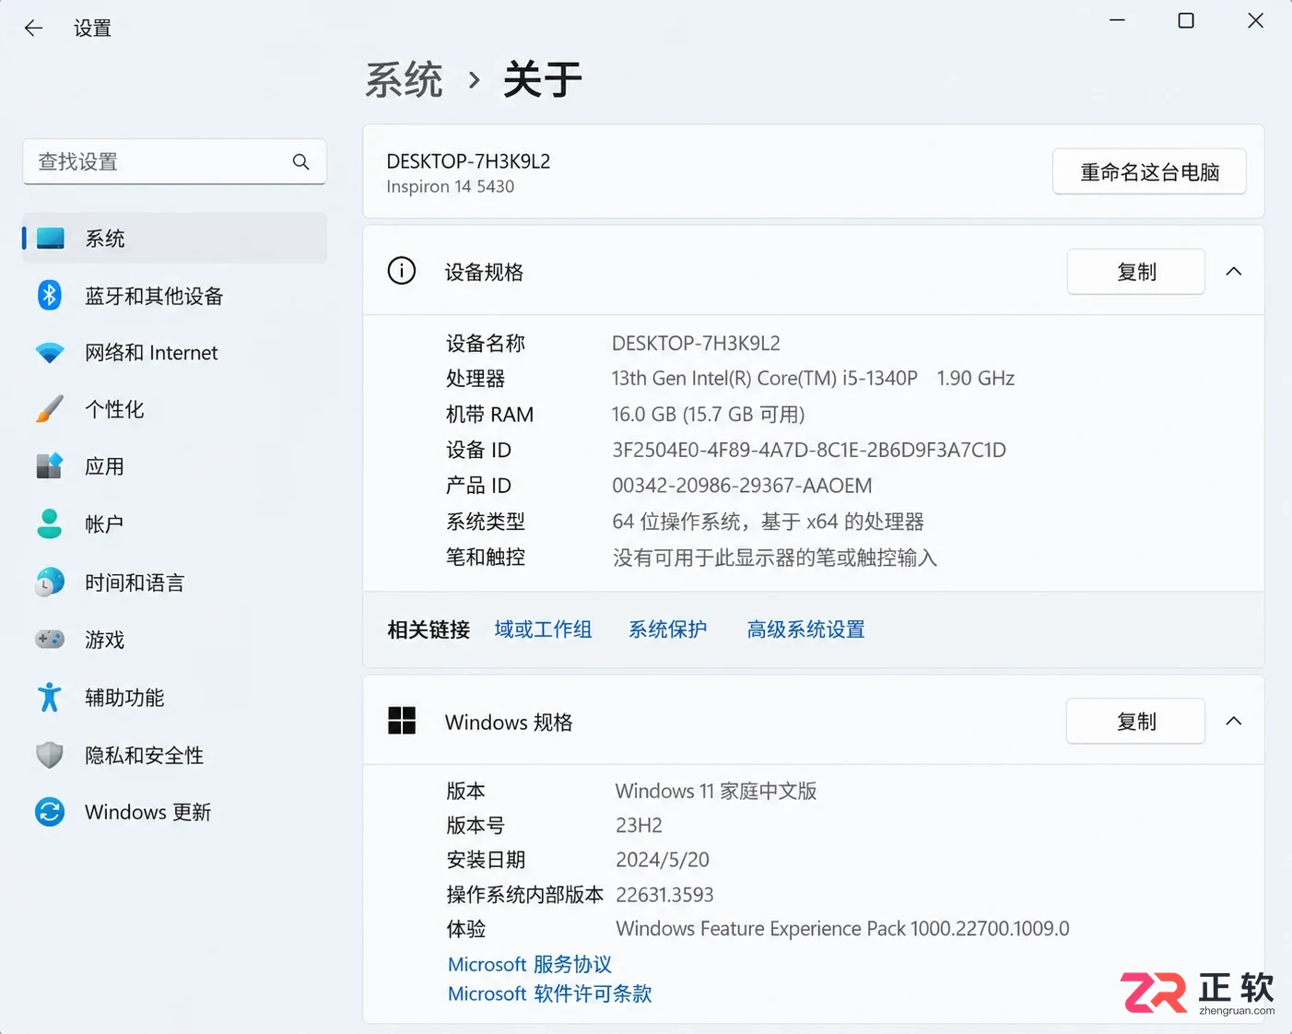1292x1034 pixels.
Task: Open Microsoft 软件许可条款 link
Action: (550, 993)
